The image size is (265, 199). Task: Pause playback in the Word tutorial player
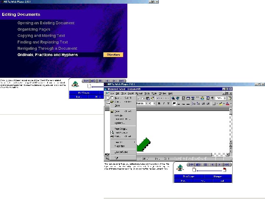[205, 164]
